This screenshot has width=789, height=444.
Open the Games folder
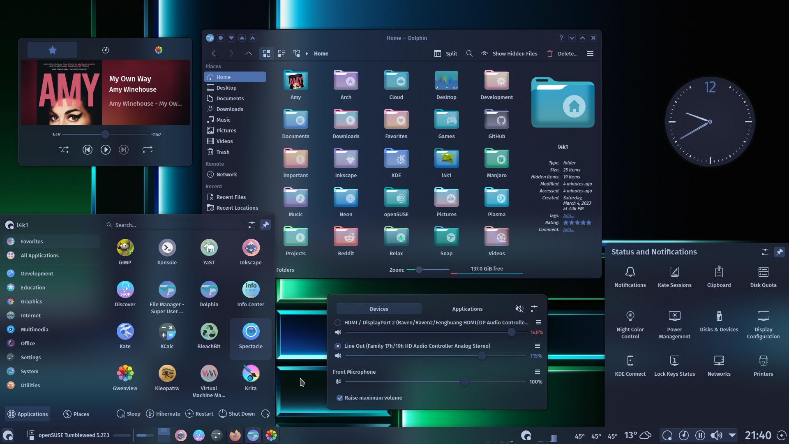(446, 124)
